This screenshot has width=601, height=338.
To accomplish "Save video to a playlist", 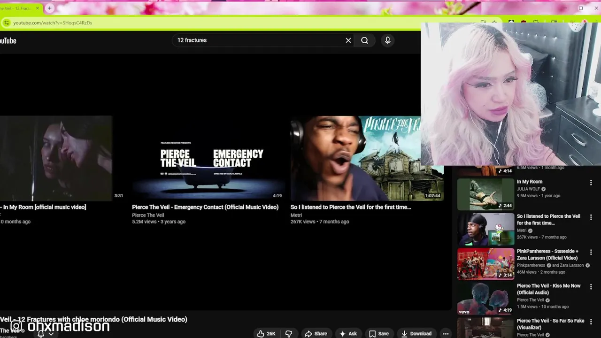I will coord(379,334).
